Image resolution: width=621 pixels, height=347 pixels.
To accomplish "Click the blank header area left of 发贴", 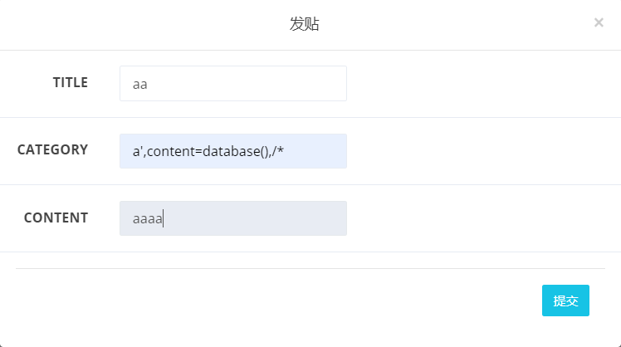I will [125, 24].
